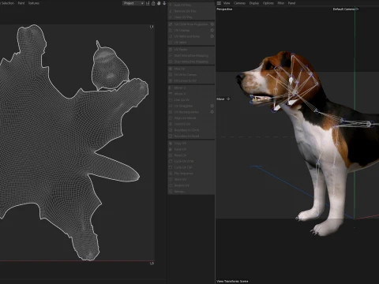Click the Copy UV icon

(171, 144)
